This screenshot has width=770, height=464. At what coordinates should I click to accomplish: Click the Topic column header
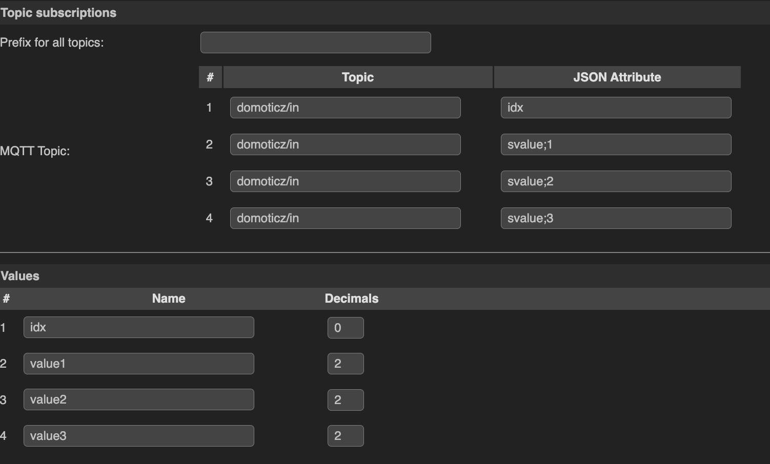coord(358,77)
